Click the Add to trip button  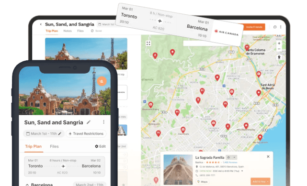click(x=260, y=182)
